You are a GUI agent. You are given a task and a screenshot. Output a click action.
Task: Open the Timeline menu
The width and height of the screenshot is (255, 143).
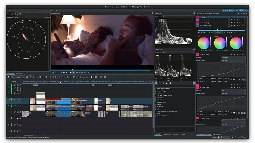tap(37, 10)
